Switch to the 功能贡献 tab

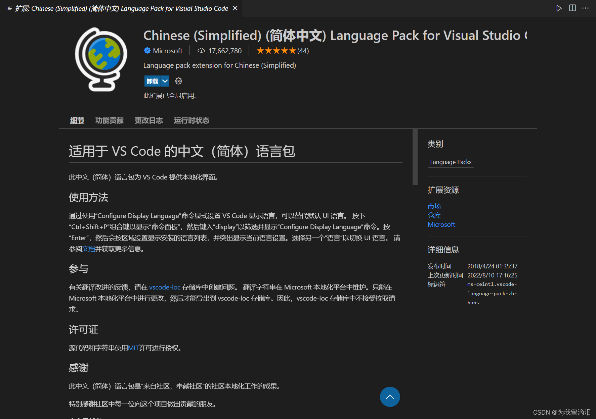coord(110,120)
